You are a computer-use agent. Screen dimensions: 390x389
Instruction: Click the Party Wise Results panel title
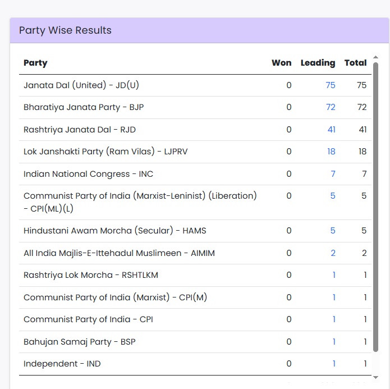tap(65, 30)
